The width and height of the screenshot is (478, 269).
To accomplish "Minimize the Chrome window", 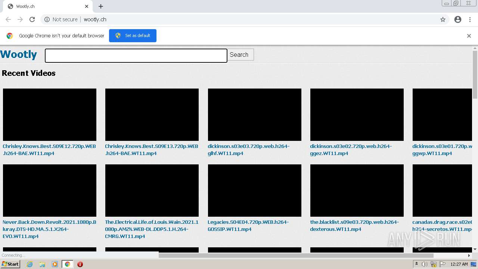I will [x=447, y=3].
